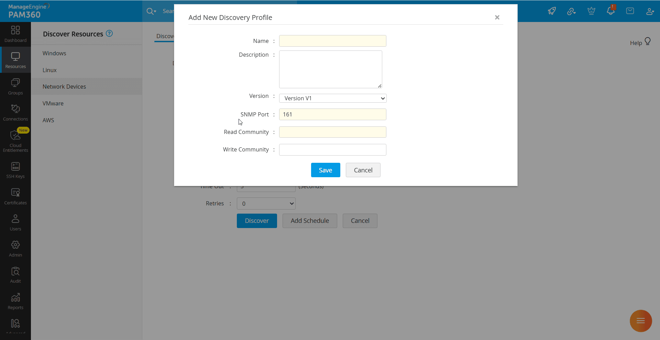Open Cloud Entitlements in the sidebar
660x340 pixels.
(15, 141)
